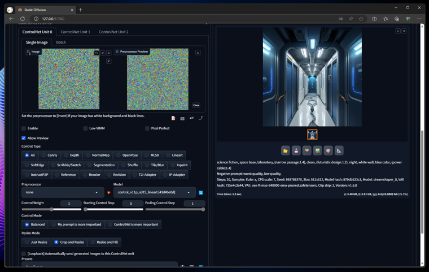Save images as zip archive icon

click(307, 150)
